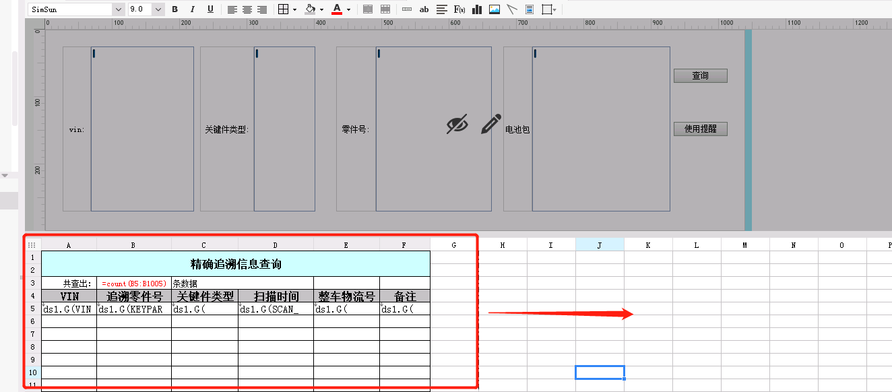Expand the font color dropdown arrow
Screen dimensions: 892x392
[x=348, y=10]
